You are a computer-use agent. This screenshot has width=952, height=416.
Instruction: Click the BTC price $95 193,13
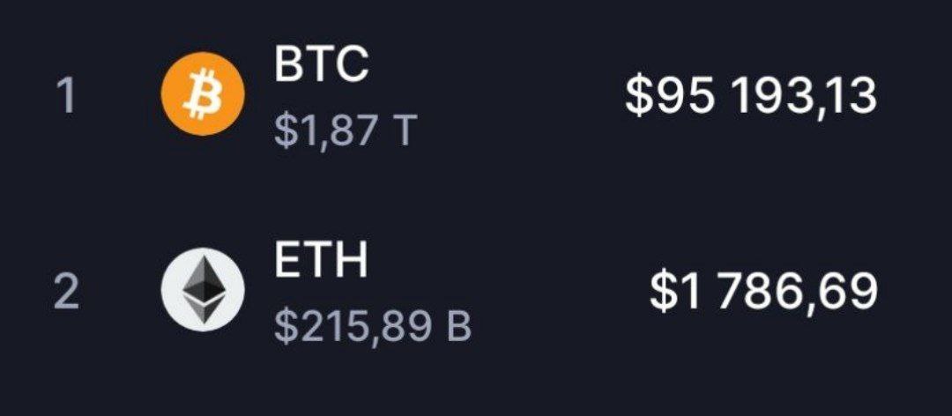pos(751,97)
